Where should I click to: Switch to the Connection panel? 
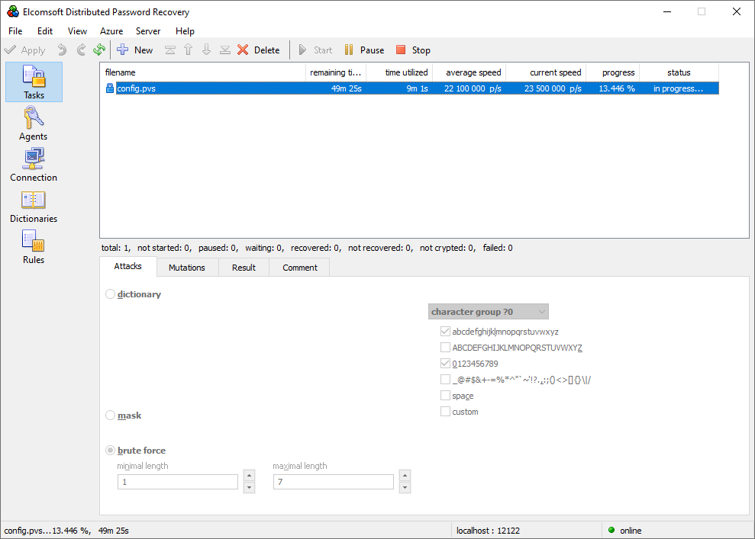click(33, 165)
